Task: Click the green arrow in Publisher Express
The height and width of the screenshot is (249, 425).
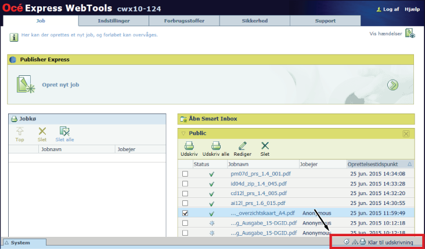Action: click(392, 85)
